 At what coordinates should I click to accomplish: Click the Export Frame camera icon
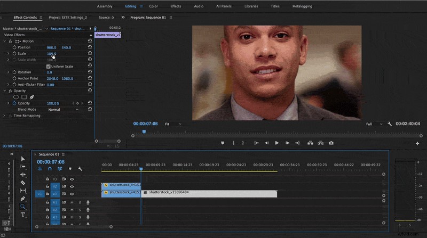point(331,143)
